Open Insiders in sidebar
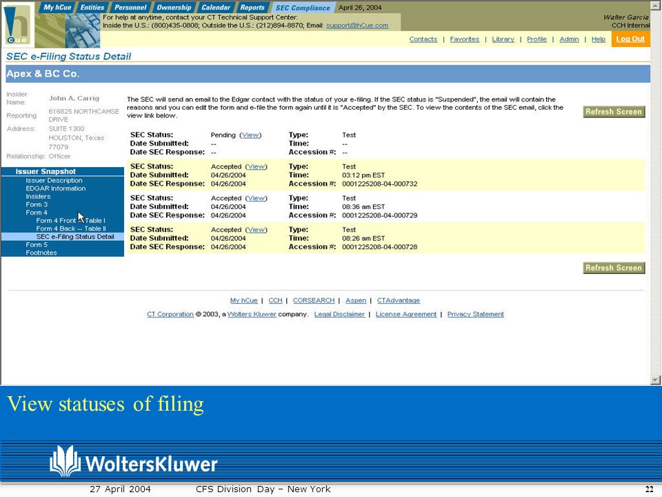This screenshot has height=497, width=662. coord(38,197)
